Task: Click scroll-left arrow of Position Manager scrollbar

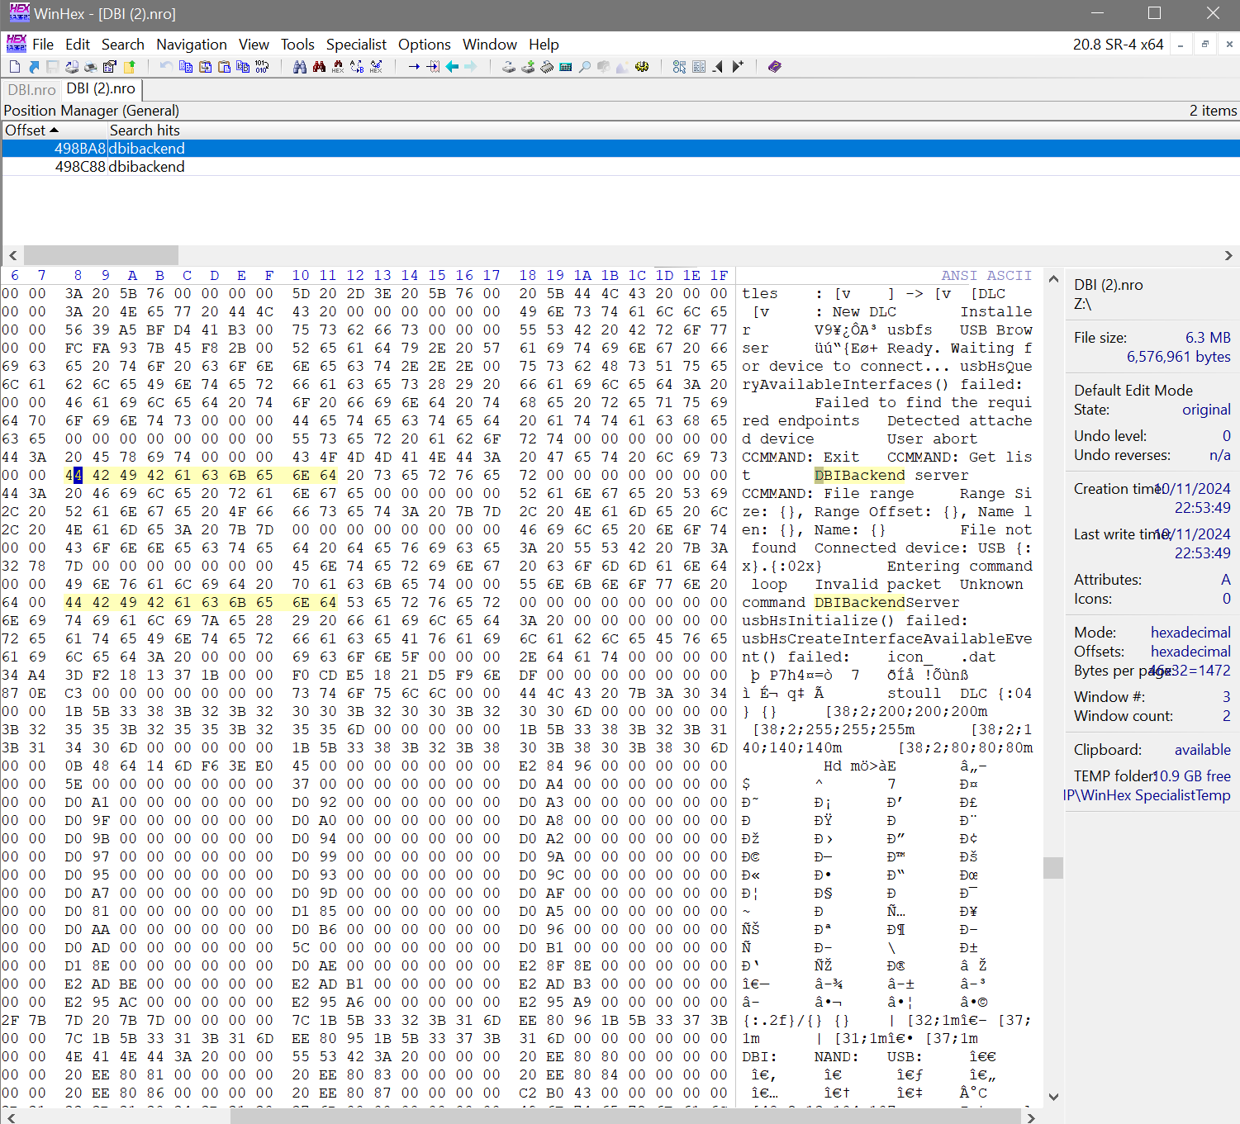Action: 12,255
